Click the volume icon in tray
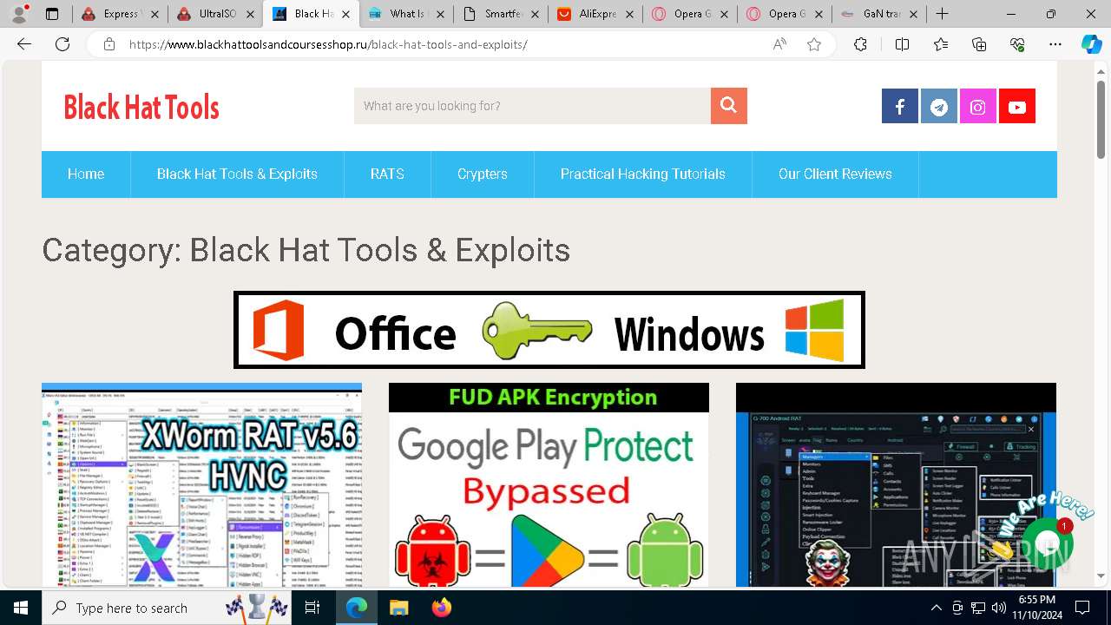The image size is (1111, 625). pyautogui.click(x=998, y=608)
